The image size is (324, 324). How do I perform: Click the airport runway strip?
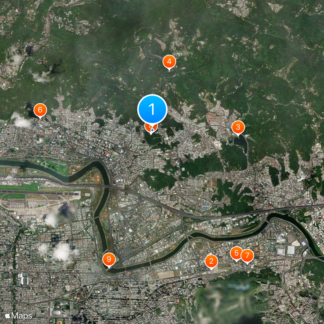[x=39, y=194]
